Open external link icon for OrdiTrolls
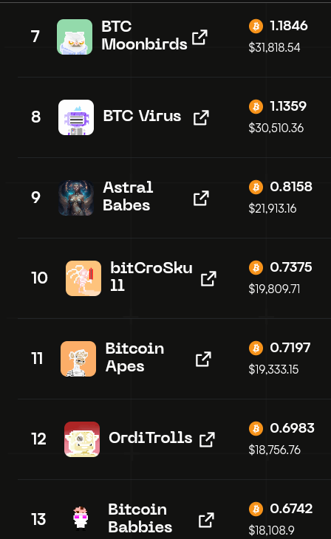 point(207,439)
